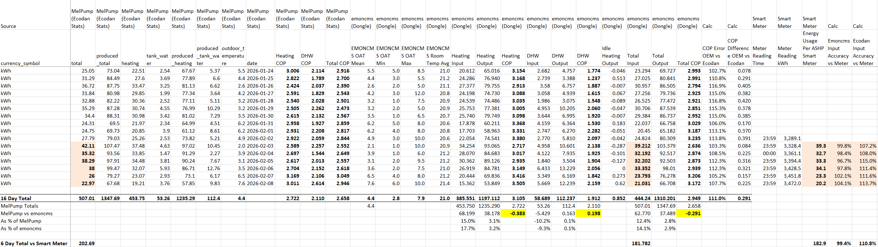Click the yellow highlighted 0.198 cell
Image resolution: width=878 pixels, height=247 pixels.
tap(588, 213)
